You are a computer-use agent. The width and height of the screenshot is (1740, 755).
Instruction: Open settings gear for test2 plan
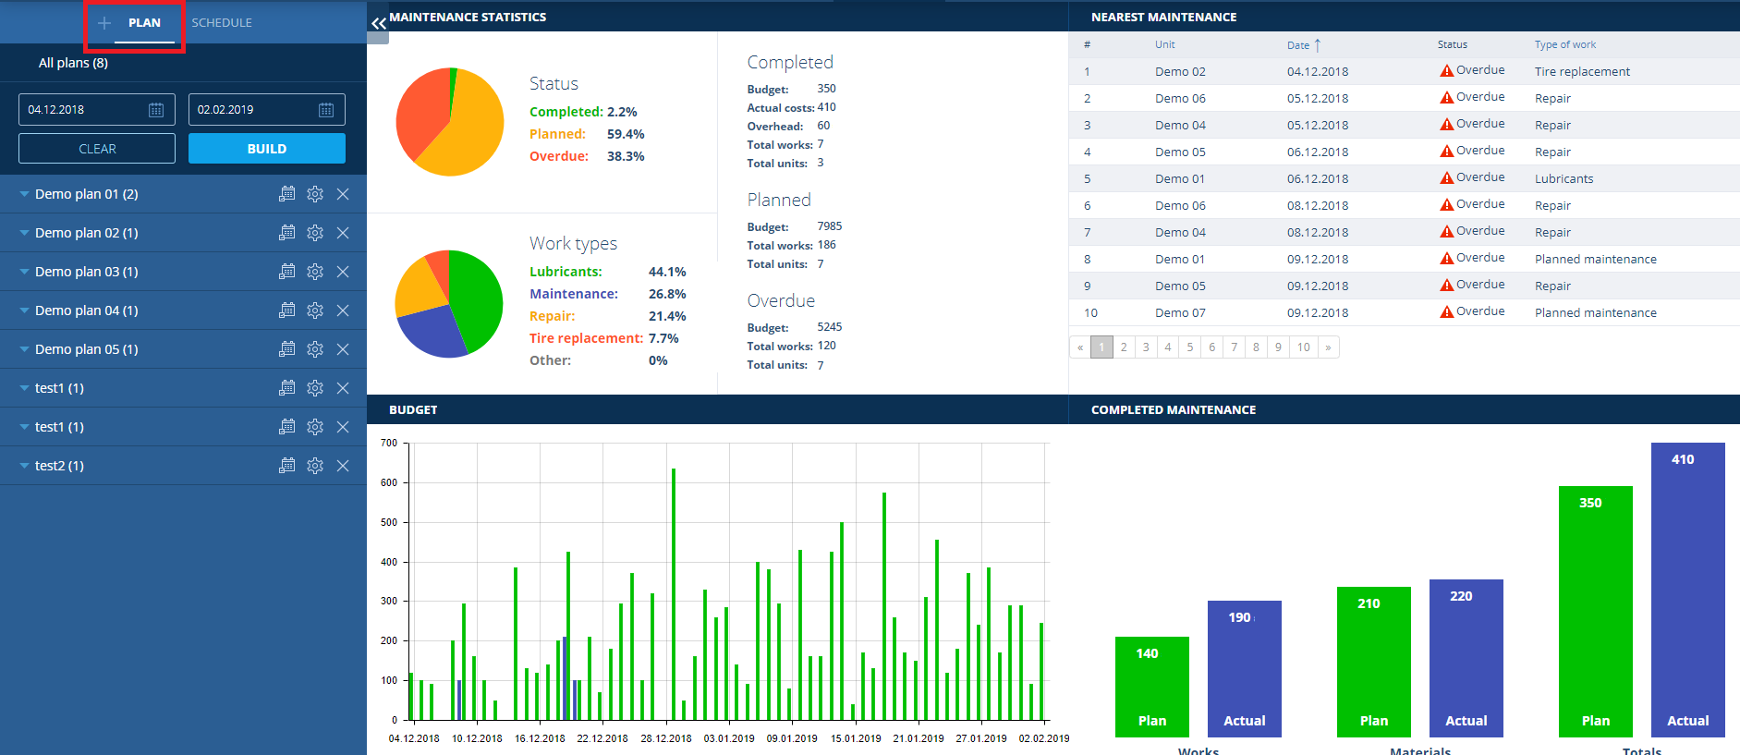pyautogui.click(x=315, y=466)
